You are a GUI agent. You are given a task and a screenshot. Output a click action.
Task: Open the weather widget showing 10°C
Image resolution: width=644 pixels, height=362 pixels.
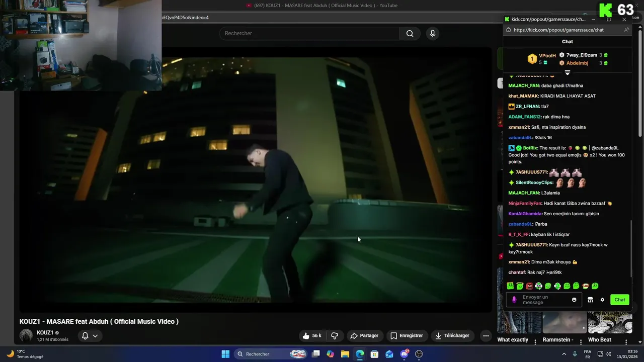(25, 354)
